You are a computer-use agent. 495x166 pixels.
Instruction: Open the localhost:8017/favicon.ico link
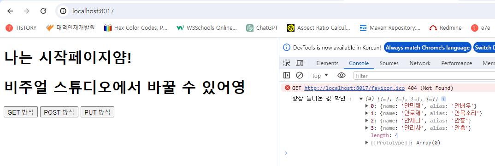(354, 88)
